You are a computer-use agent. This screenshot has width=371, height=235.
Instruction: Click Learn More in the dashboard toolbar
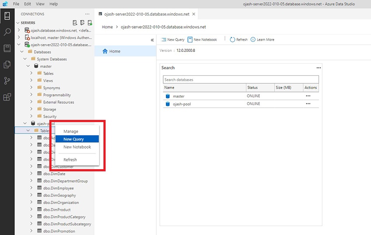[262, 40]
